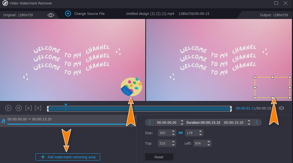Click the Reset button
Screen dimensions: 293x163
pos(159,157)
